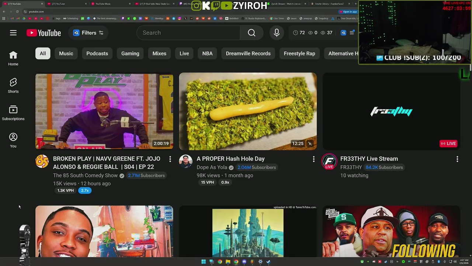The height and width of the screenshot is (266, 472).
Task: Open Subscriptions in sidebar
Action: pos(13,113)
